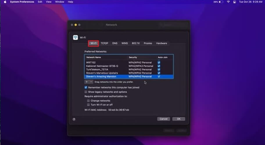Switch to the 802.1X tab
Viewport: 265px width, 145px height.
click(x=136, y=43)
